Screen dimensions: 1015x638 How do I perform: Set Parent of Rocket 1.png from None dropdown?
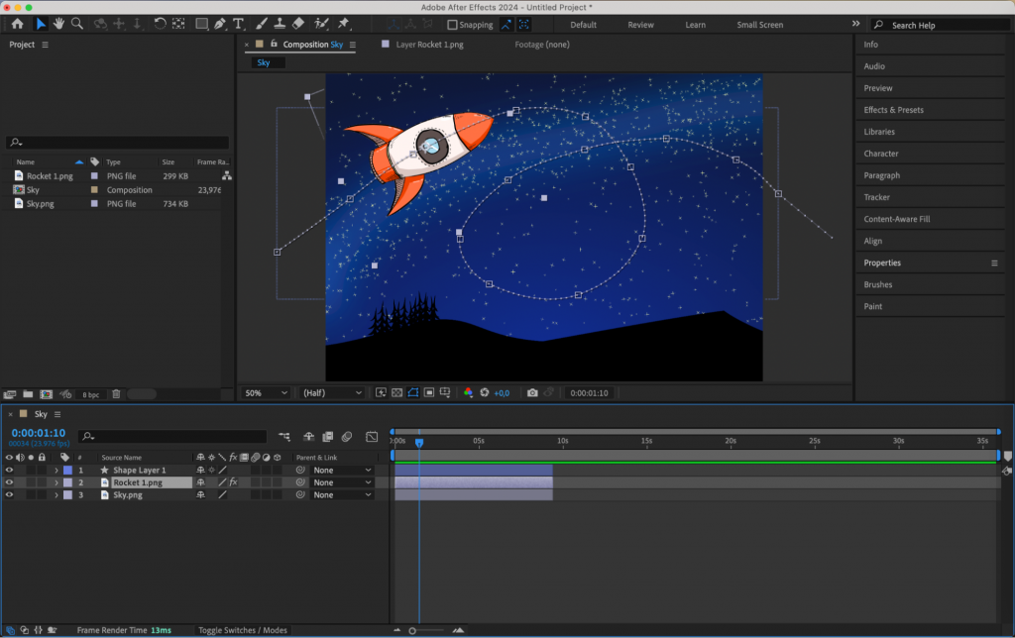(x=341, y=482)
